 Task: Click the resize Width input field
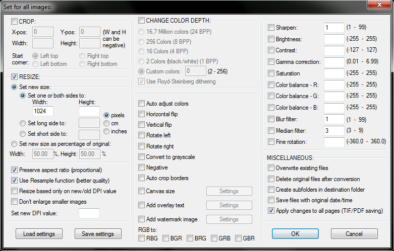pyautogui.click(x=43, y=111)
